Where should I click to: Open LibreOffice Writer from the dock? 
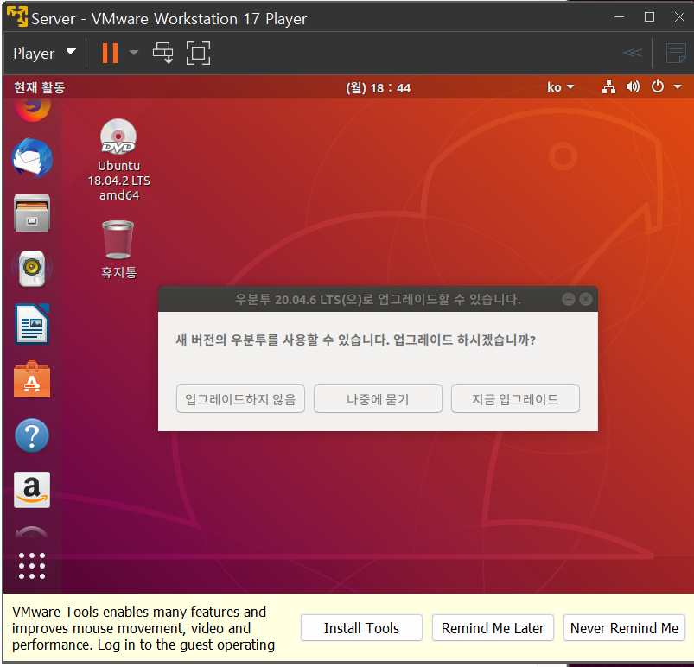click(x=32, y=324)
